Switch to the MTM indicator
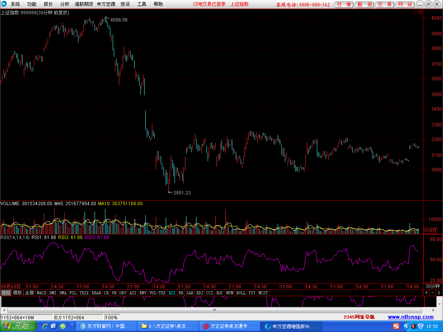443x332 pixels. tap(230, 293)
